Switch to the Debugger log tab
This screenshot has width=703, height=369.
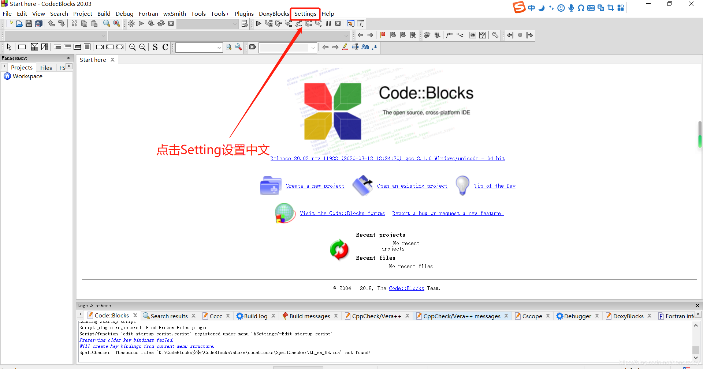577,316
